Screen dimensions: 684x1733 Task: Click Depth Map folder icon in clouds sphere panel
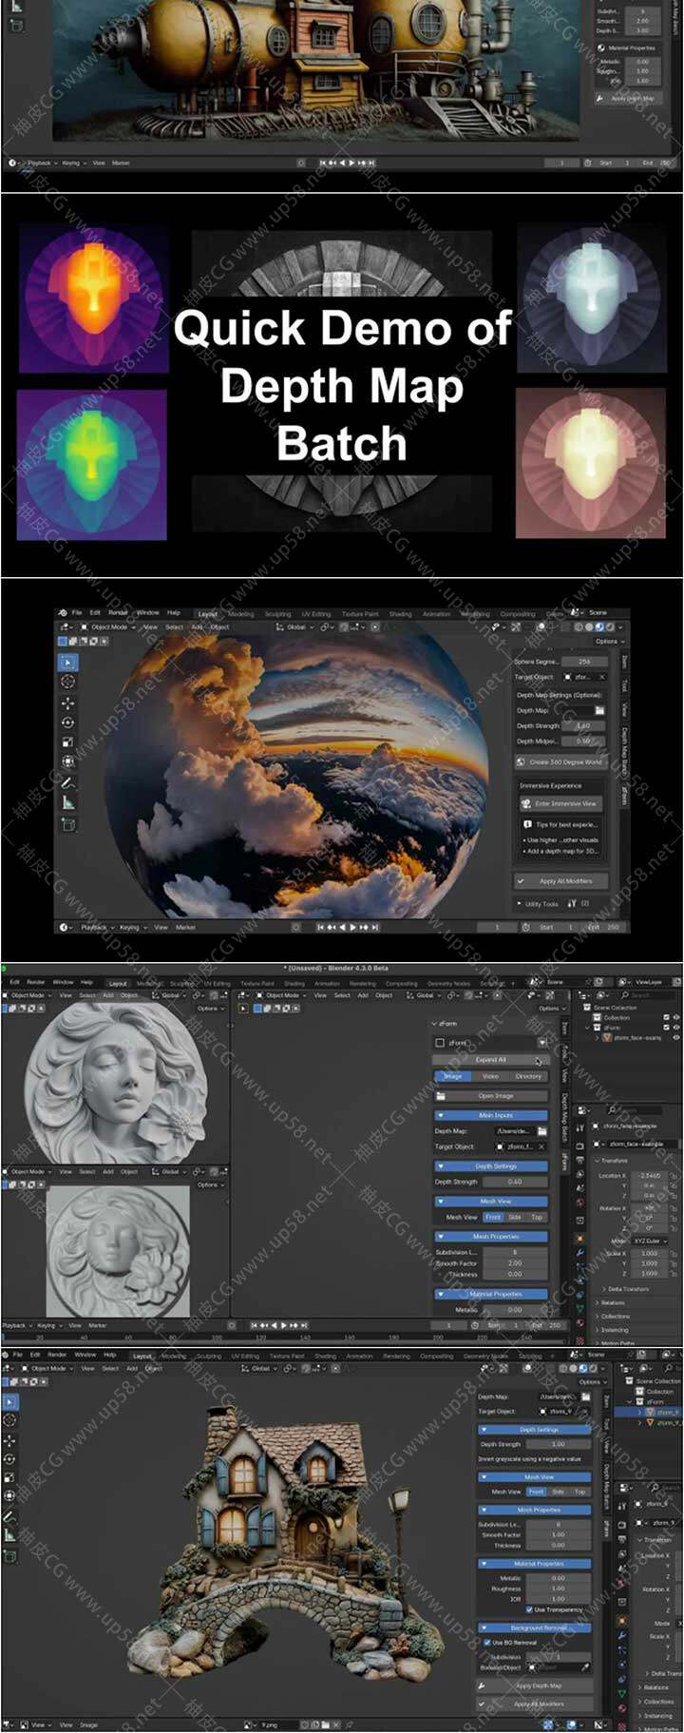(x=599, y=710)
